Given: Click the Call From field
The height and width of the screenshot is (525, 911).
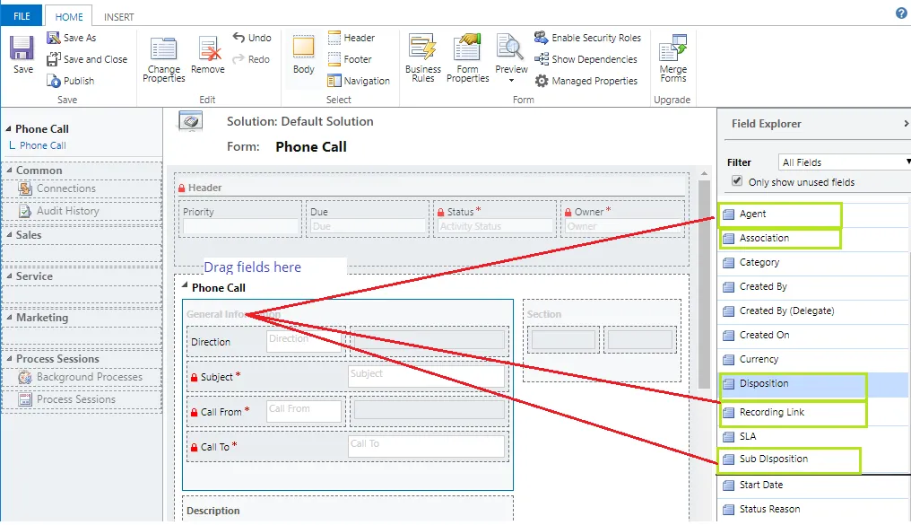Looking at the screenshot, I should click(304, 411).
